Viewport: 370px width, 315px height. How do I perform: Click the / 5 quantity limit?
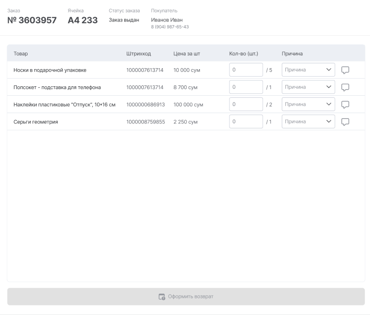[x=269, y=70]
